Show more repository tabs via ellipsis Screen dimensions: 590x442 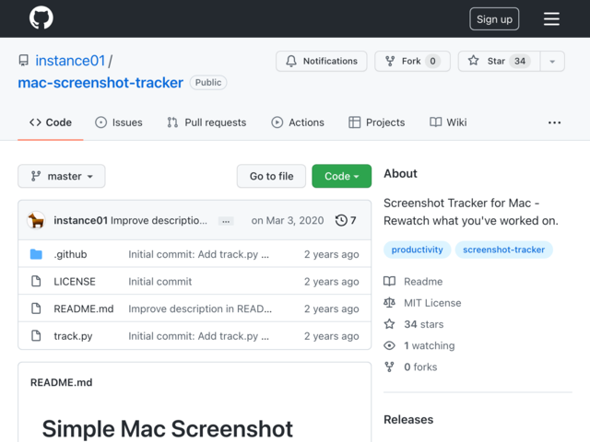click(554, 122)
